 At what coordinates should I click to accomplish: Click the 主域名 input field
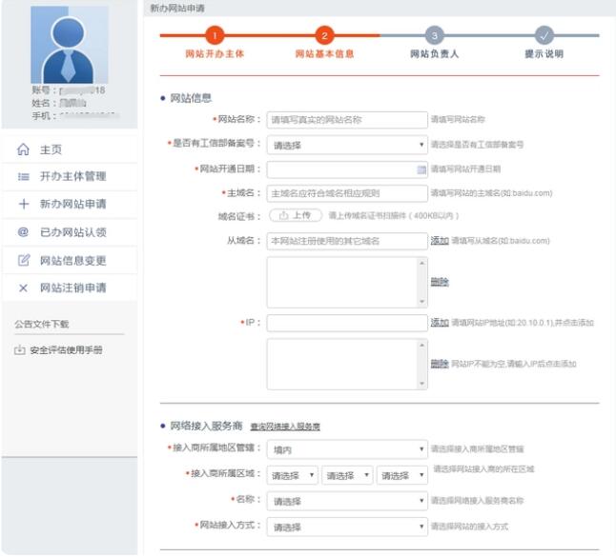pyautogui.click(x=347, y=193)
